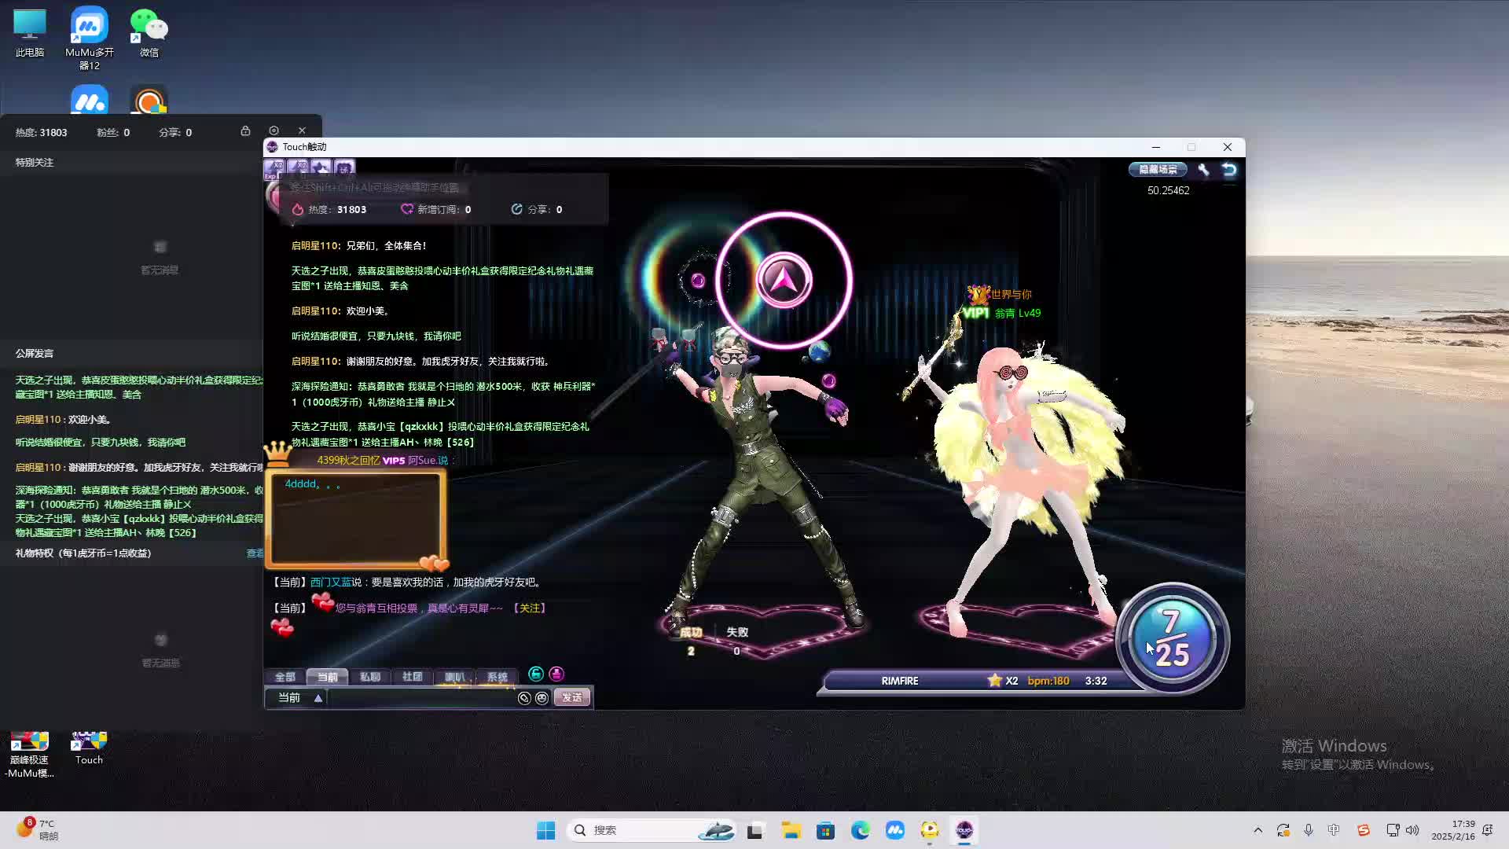The width and height of the screenshot is (1509, 849).
Task: Open the MuMu player taskbar icon
Action: 894,830
